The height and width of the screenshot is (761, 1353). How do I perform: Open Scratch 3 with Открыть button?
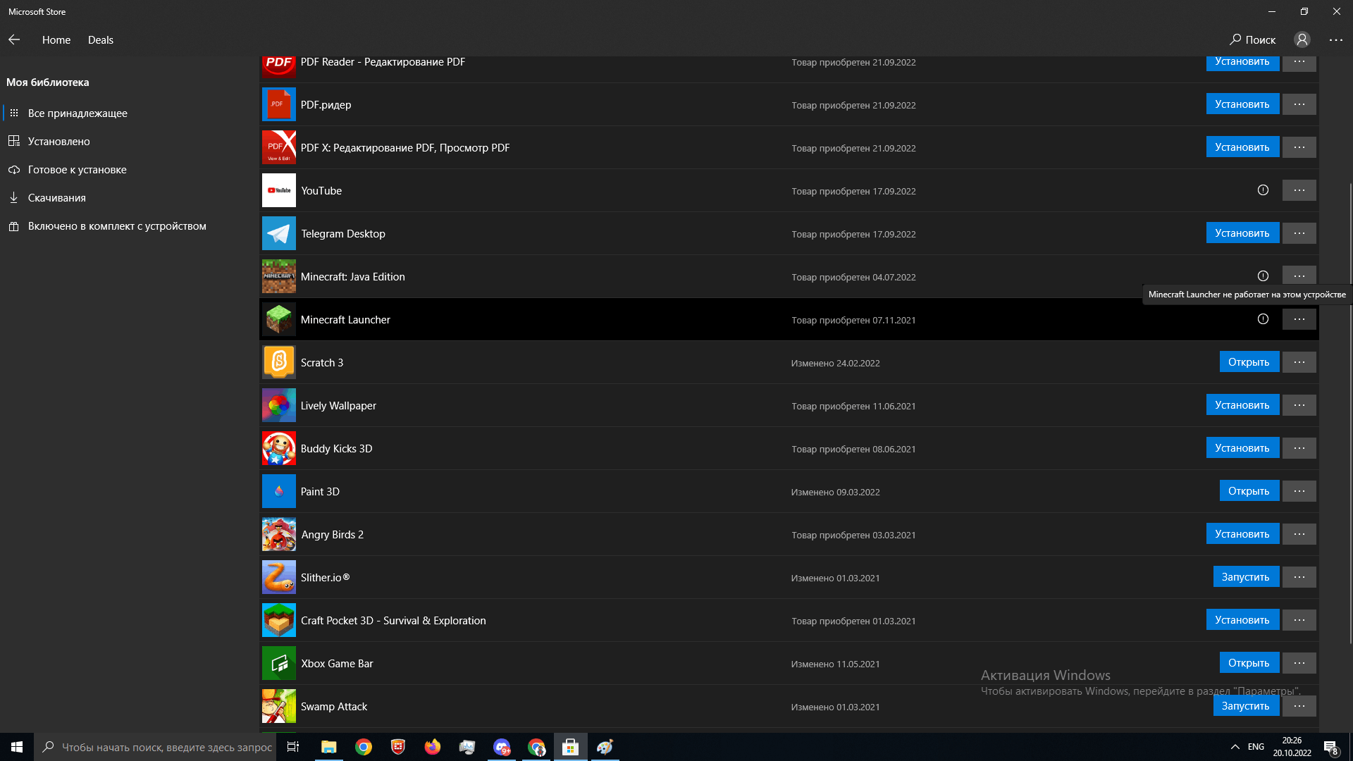tap(1249, 362)
